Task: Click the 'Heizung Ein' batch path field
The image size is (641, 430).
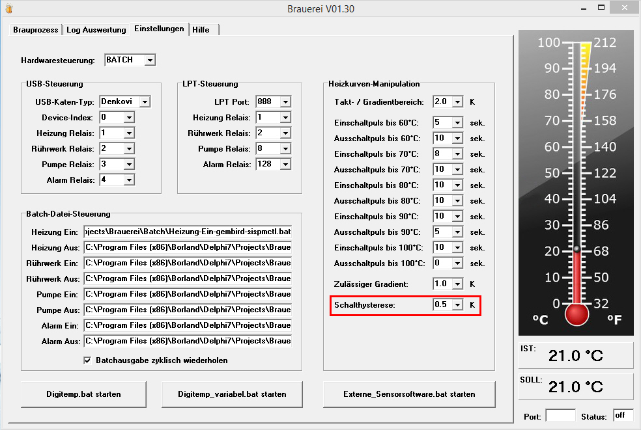Action: point(188,232)
